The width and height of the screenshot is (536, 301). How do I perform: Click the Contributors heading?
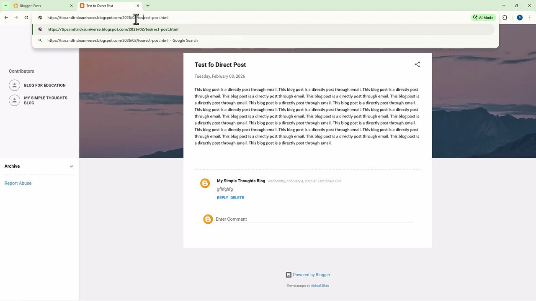click(x=21, y=71)
